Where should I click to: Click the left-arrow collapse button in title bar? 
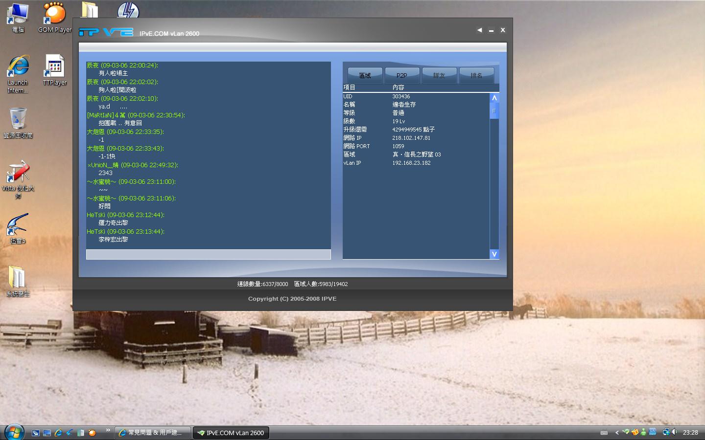[x=479, y=30]
